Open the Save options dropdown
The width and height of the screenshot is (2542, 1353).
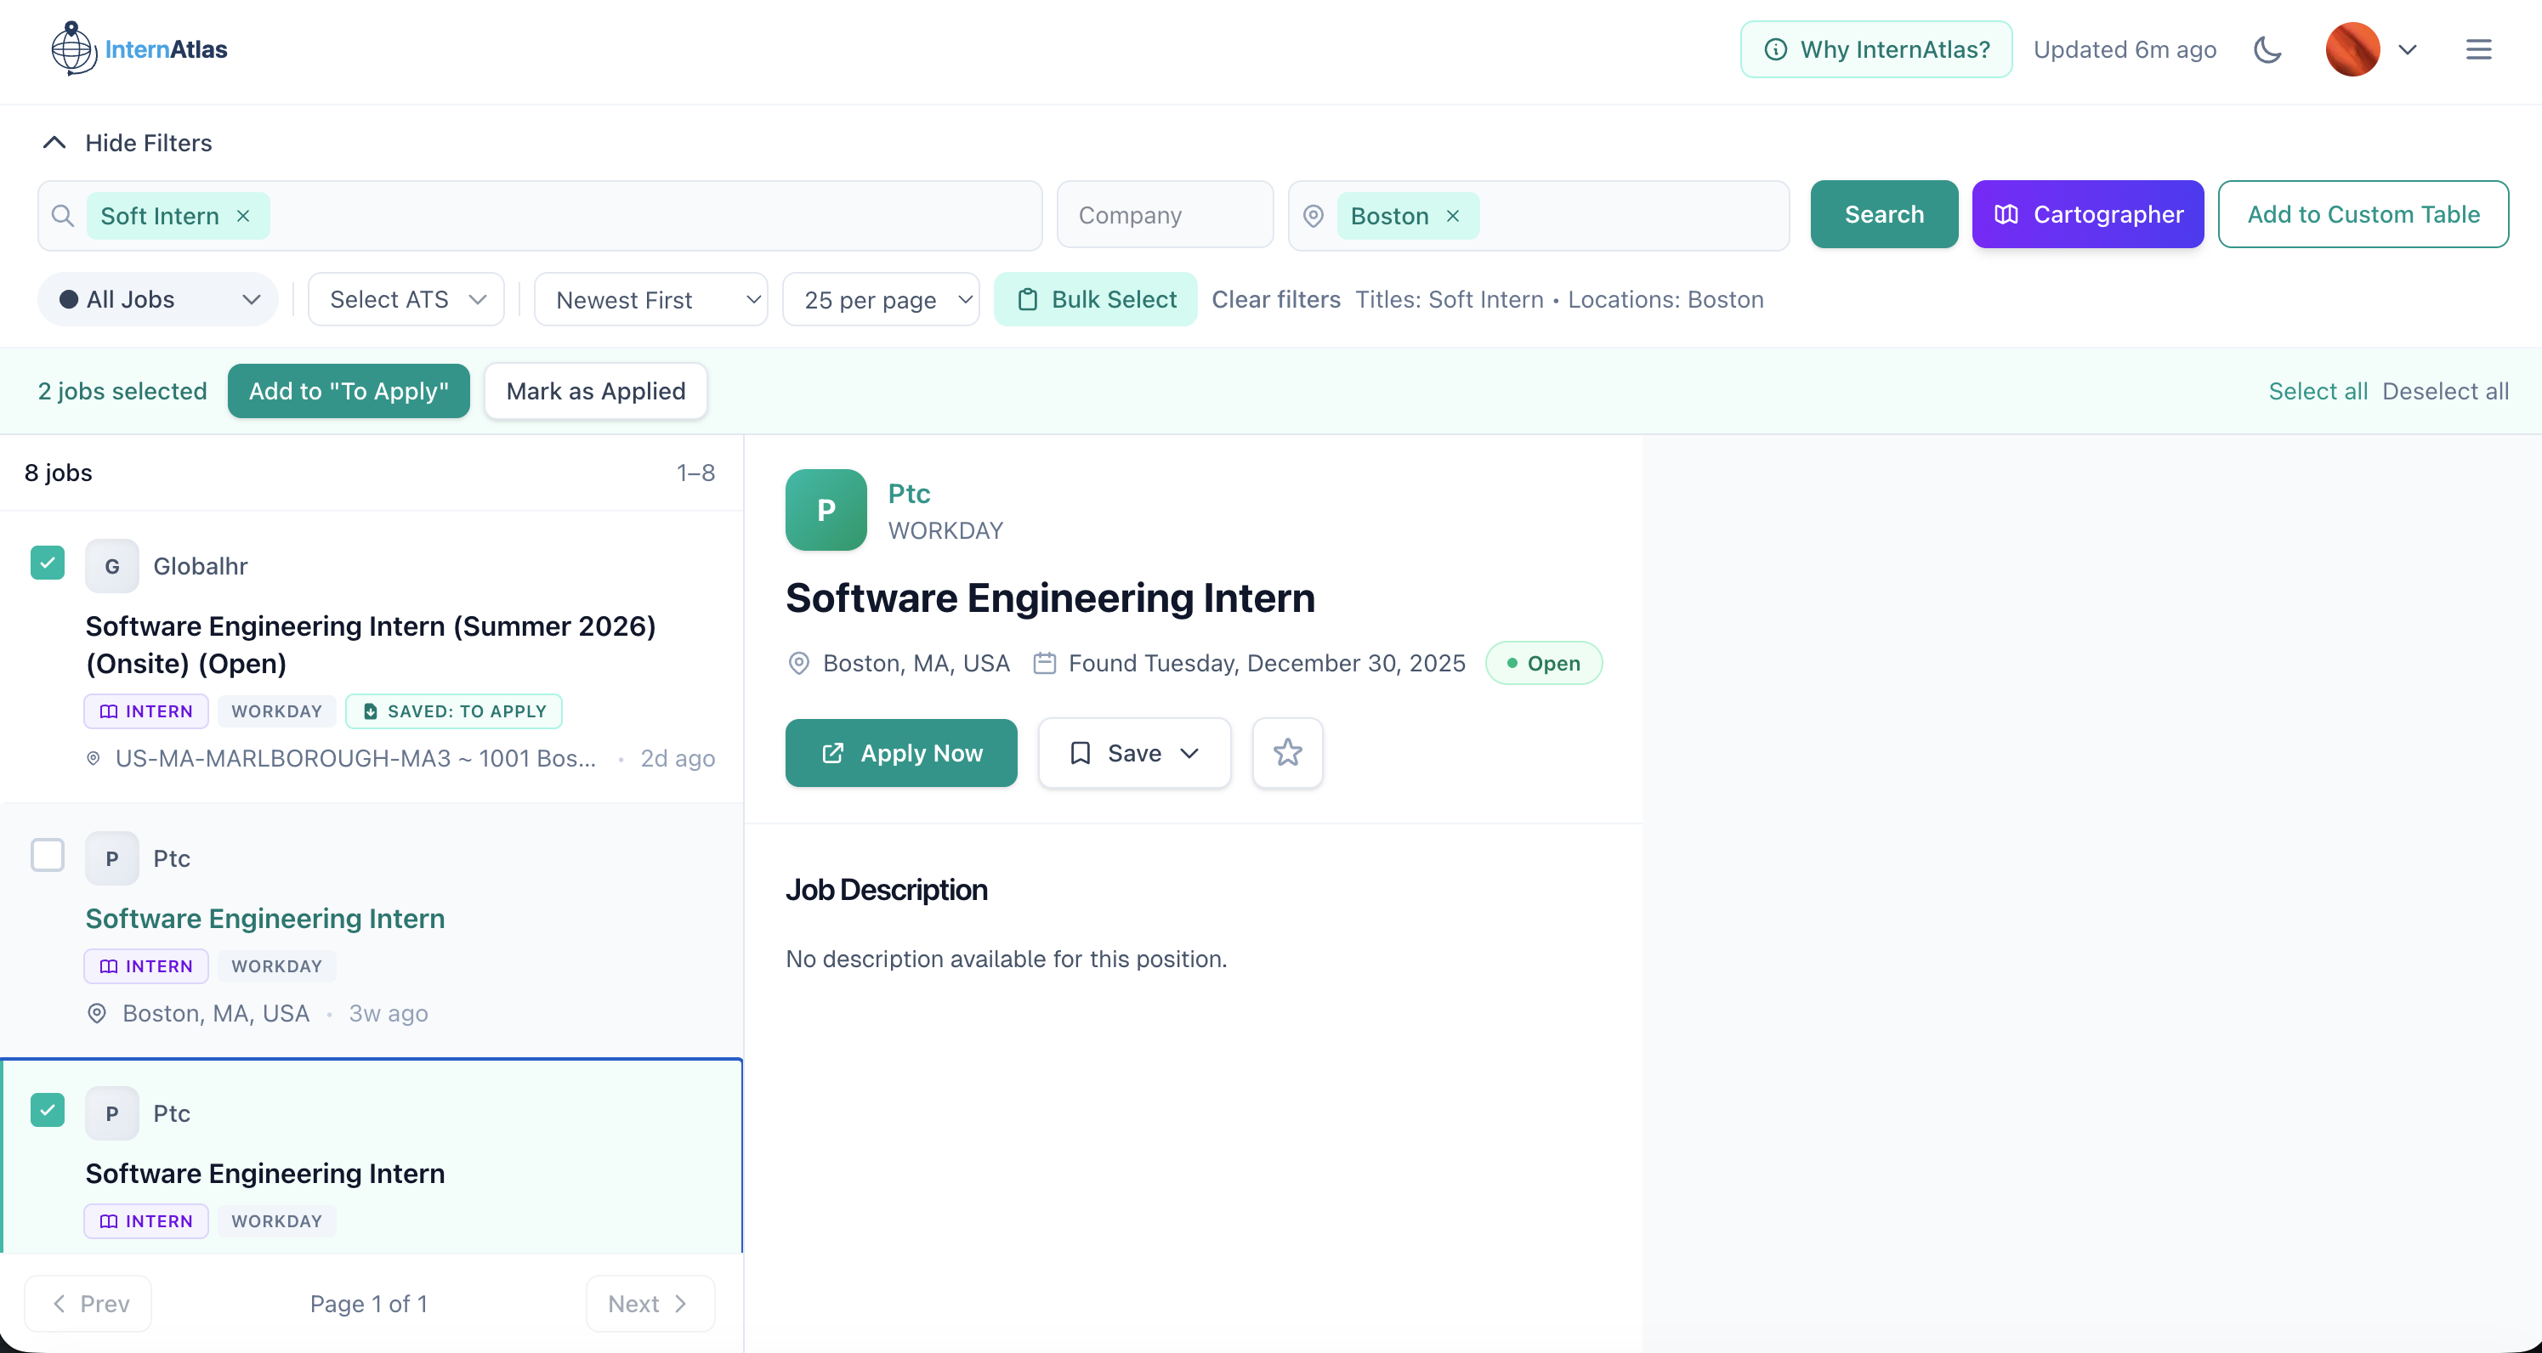click(1134, 752)
